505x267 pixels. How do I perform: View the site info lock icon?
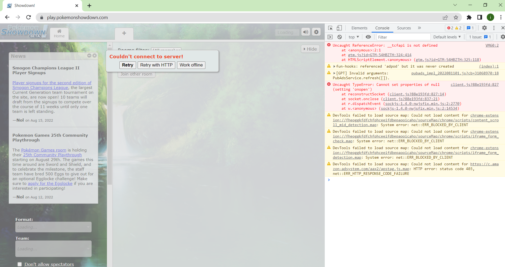(x=42, y=17)
